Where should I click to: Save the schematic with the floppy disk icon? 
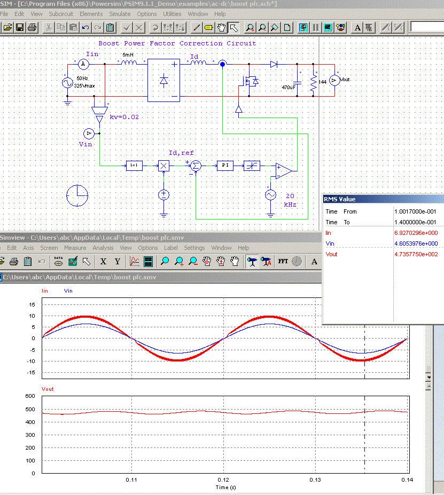click(20, 28)
